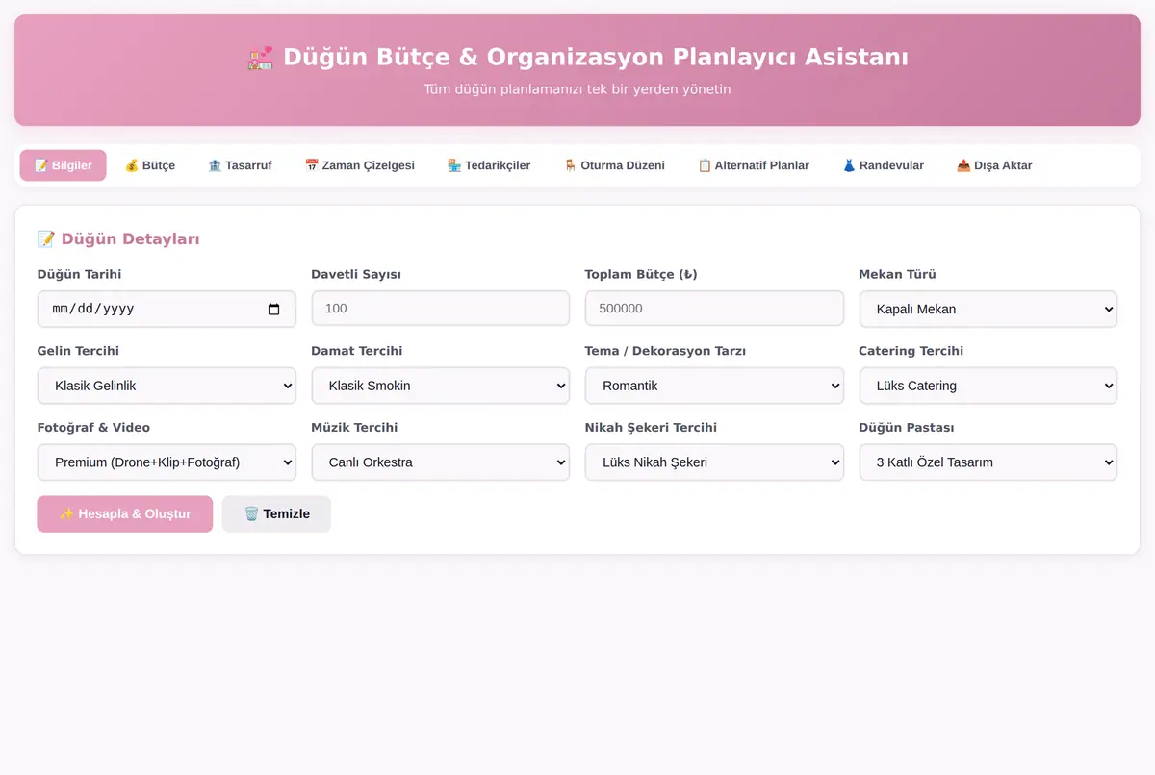
Task: Click the Düğün Detayları heading
Action: [x=118, y=239]
